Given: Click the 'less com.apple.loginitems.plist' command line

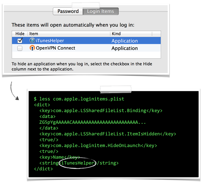Looking at the screenshot, I should (79, 99).
